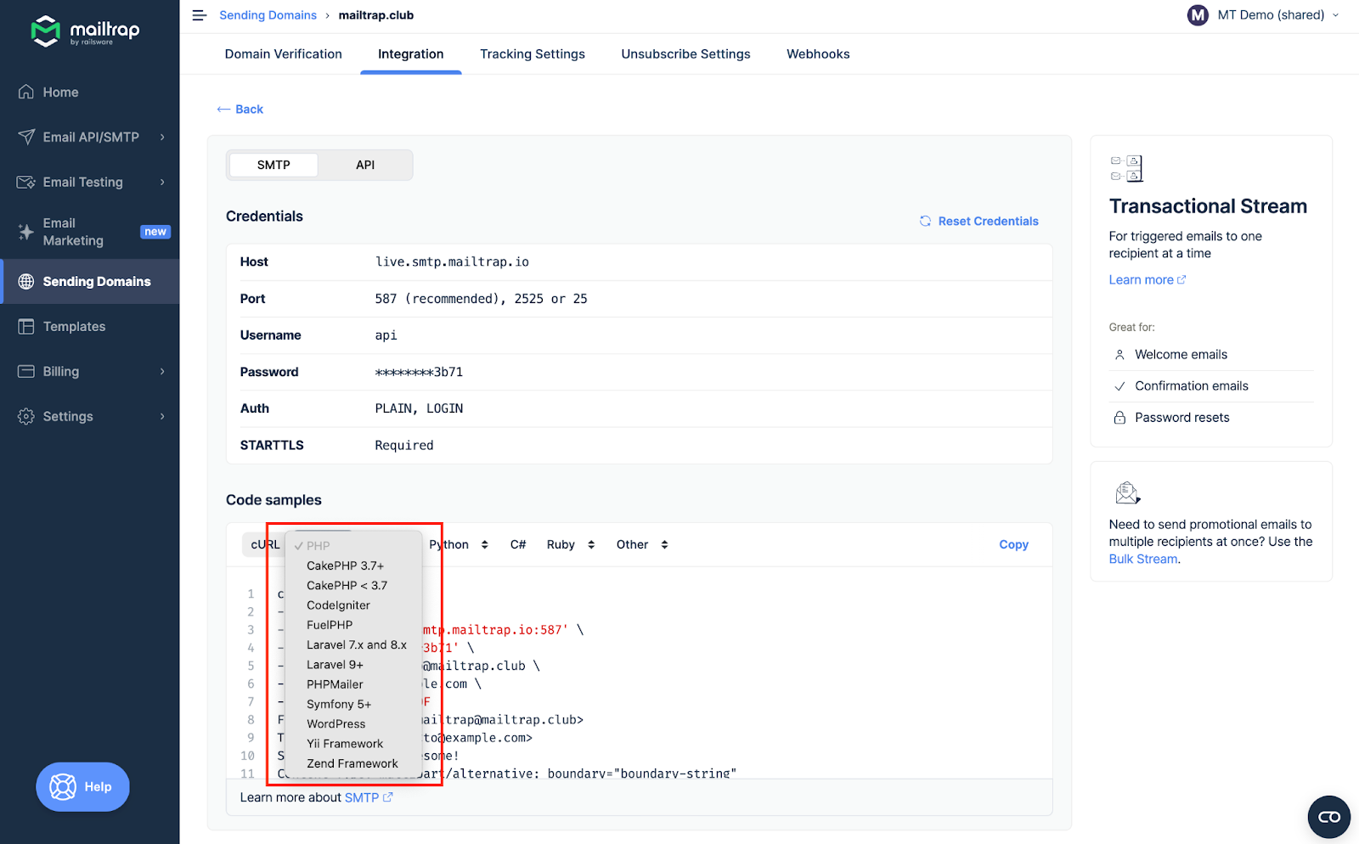This screenshot has height=844, width=1359.
Task: Open the Ruby code sample dropdown
Action: coord(570,545)
